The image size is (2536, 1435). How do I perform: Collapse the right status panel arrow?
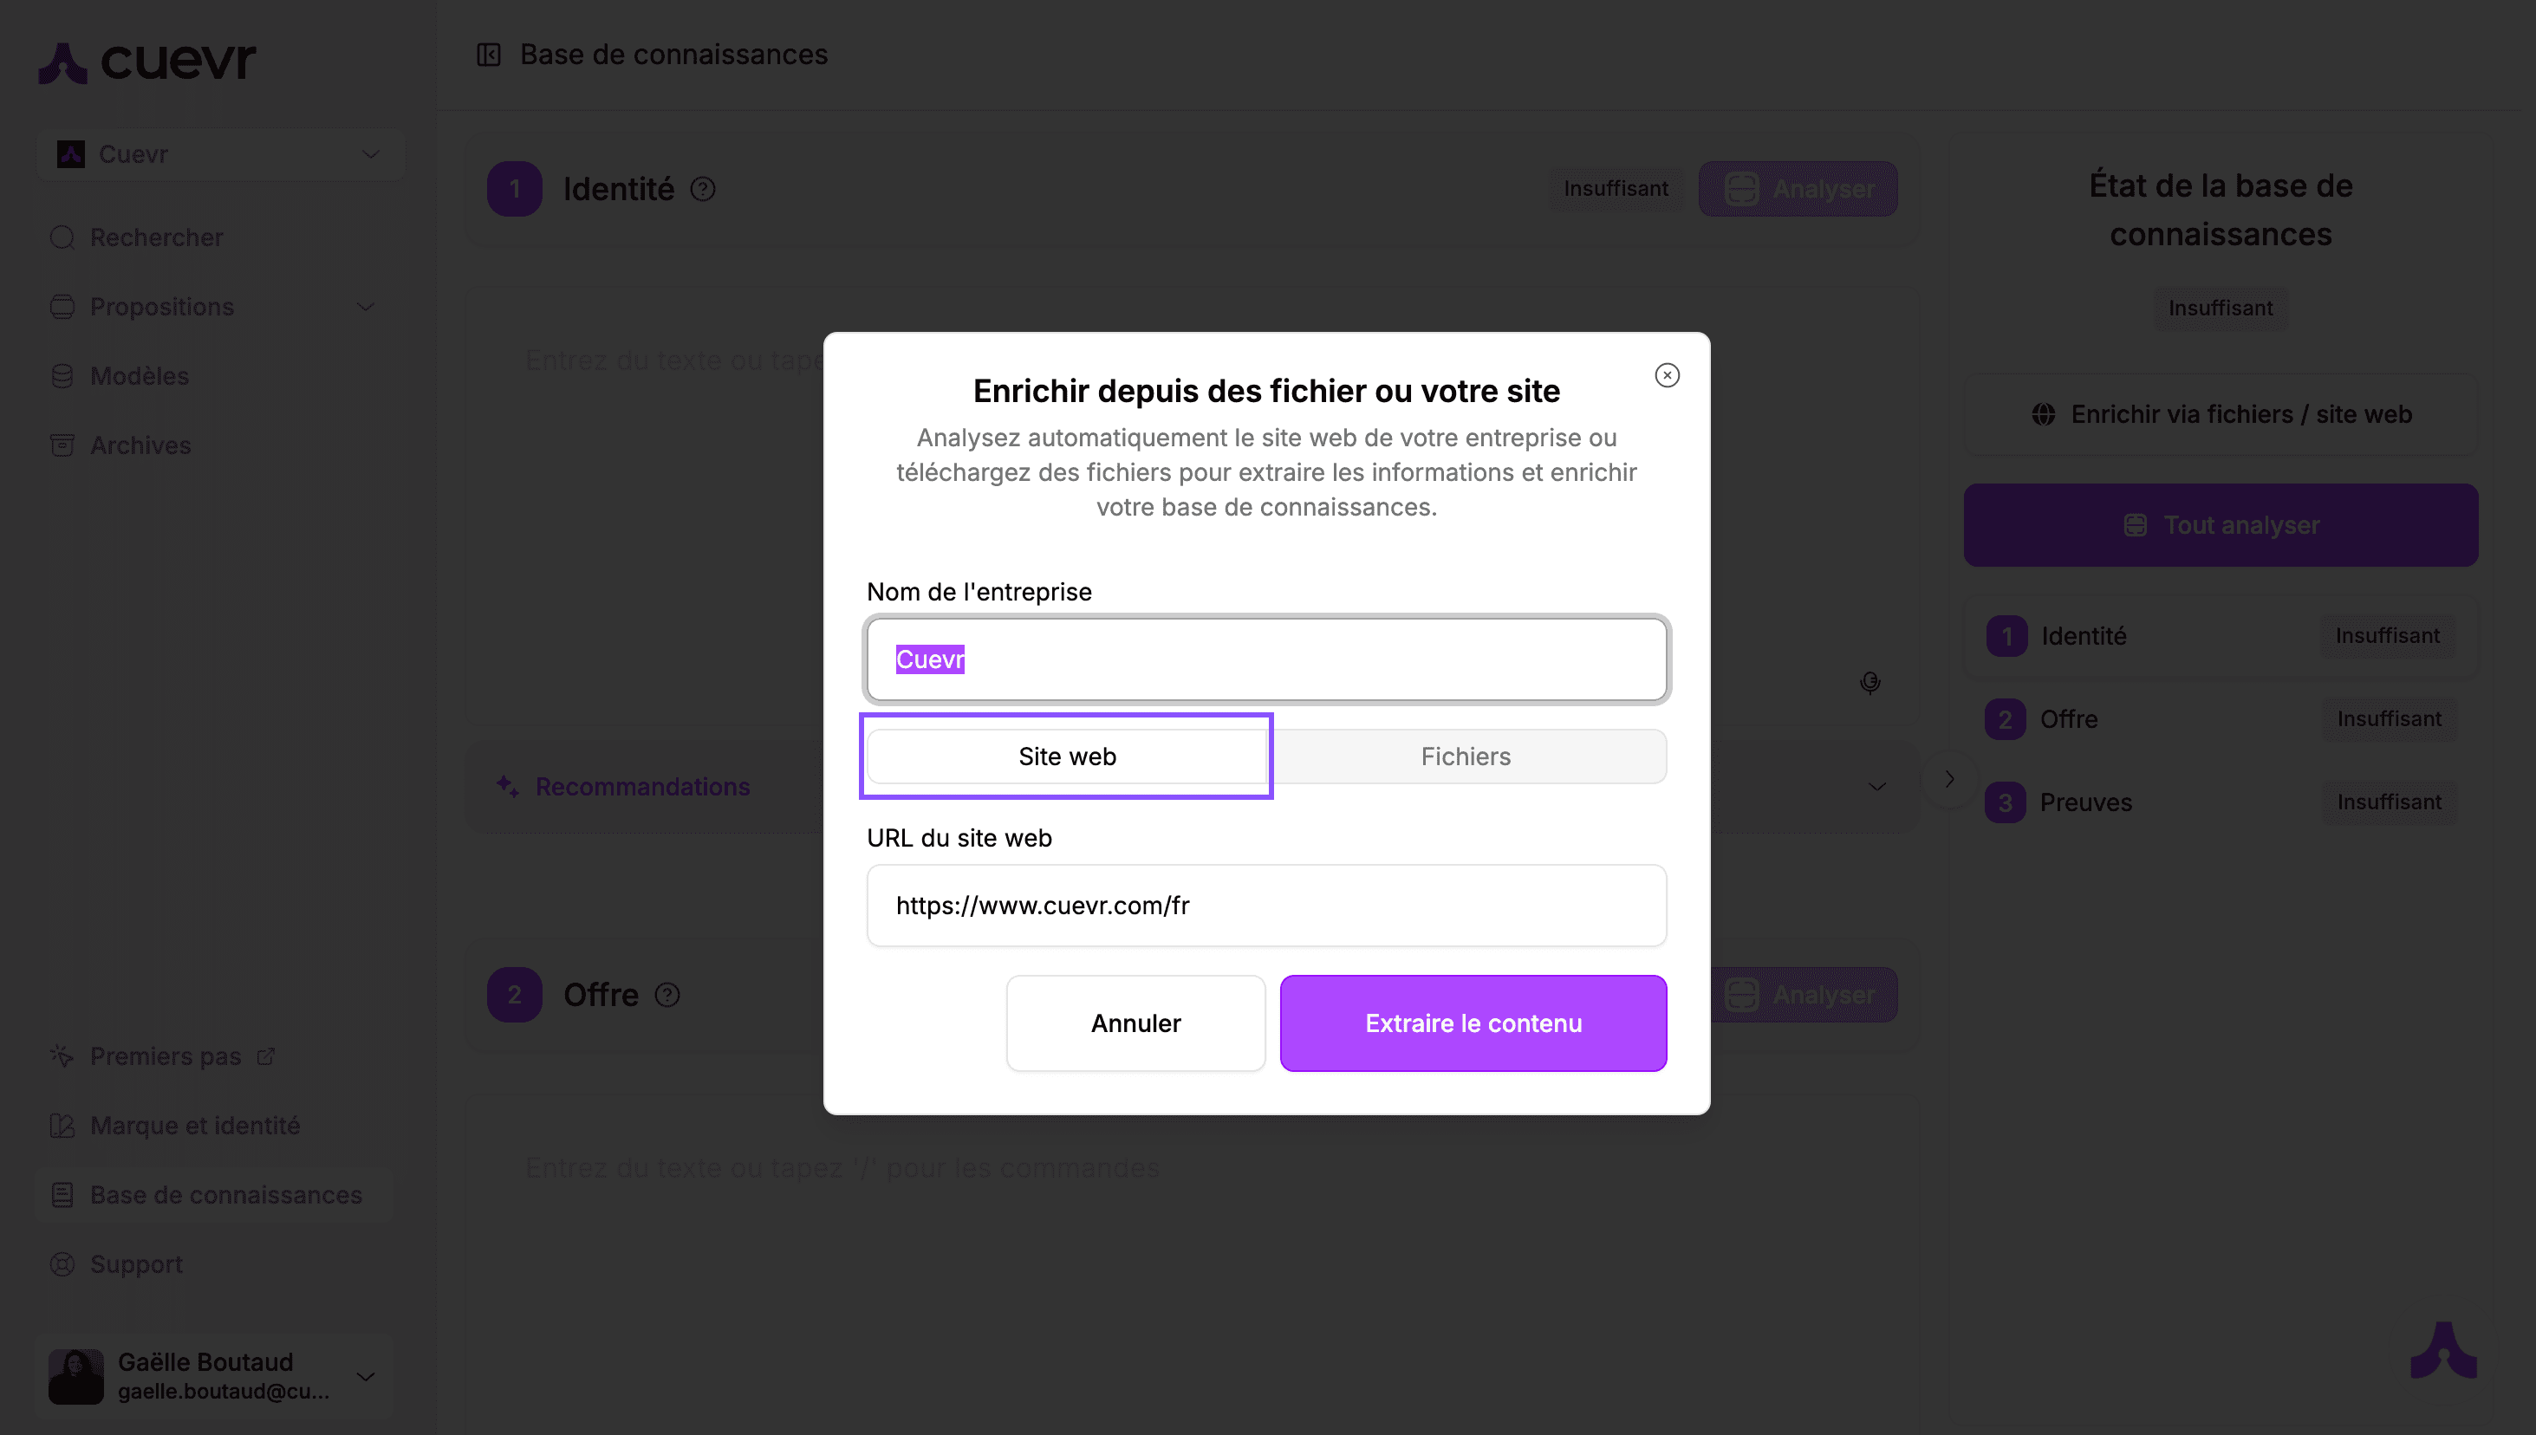[x=1948, y=780]
